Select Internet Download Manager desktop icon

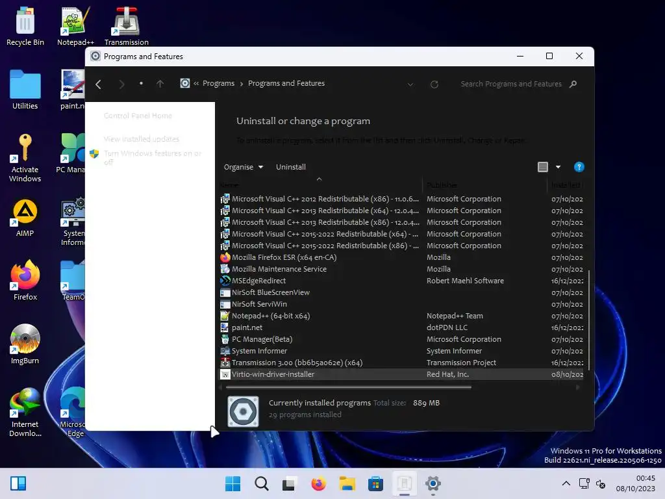(25, 412)
